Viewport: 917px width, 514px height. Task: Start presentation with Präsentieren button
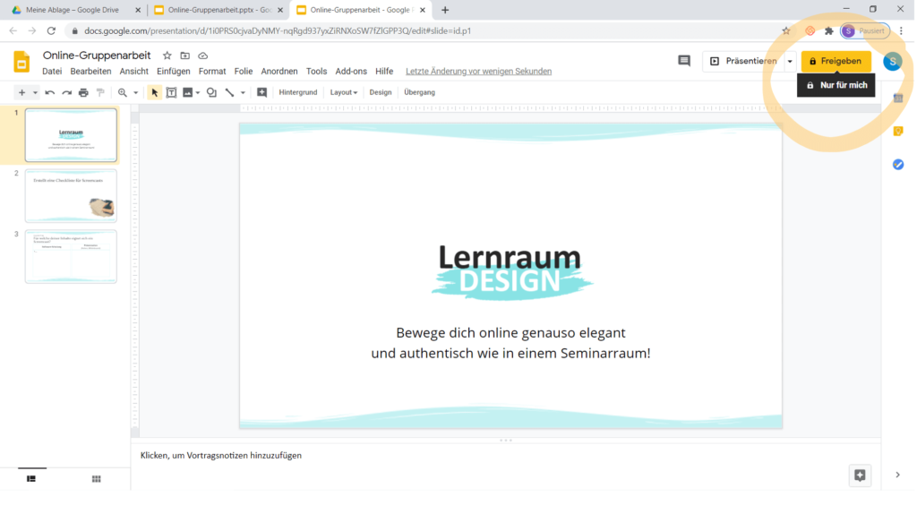pos(743,61)
